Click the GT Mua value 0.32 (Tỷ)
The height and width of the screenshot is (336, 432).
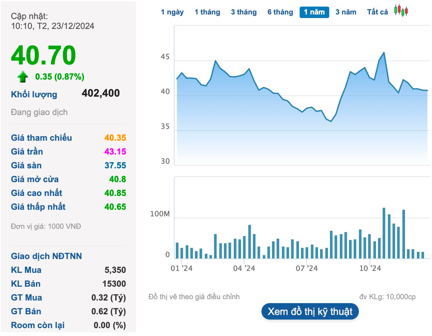(x=109, y=298)
